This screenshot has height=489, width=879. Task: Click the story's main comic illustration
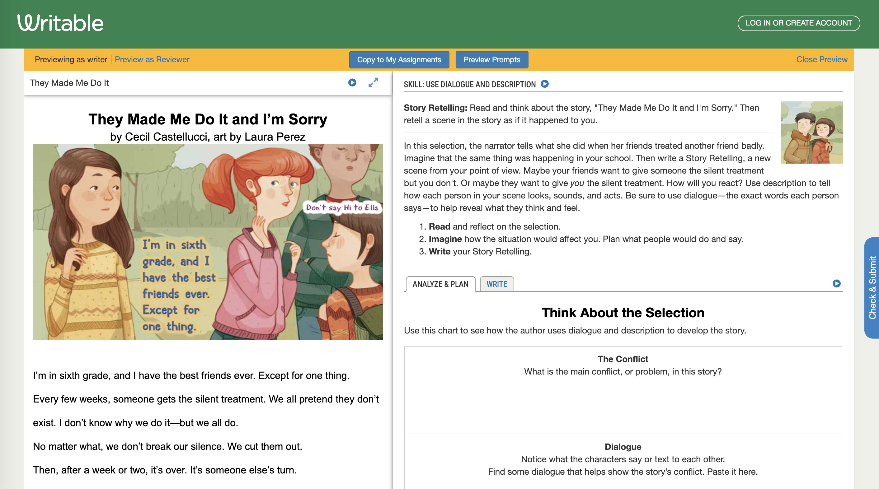(208, 242)
